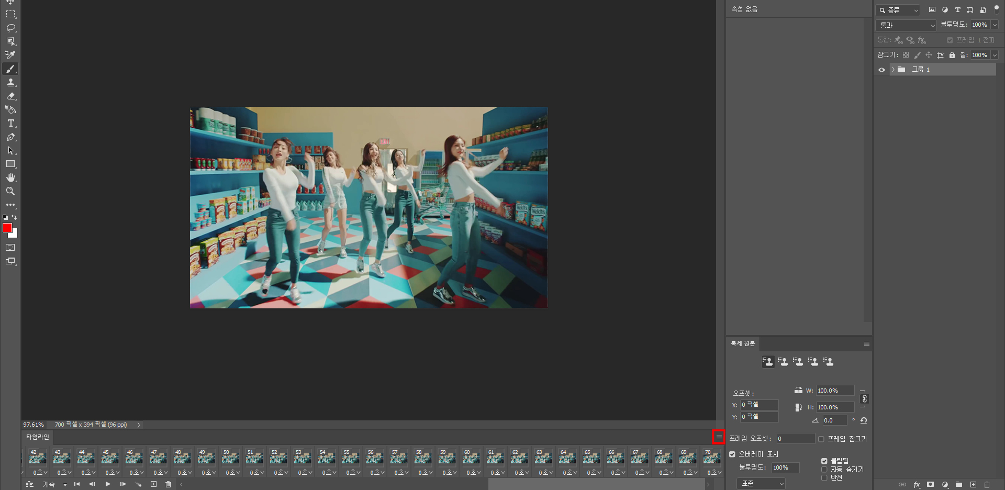Select the 타임라인 tab
Image resolution: width=1005 pixels, height=490 pixels.
click(x=38, y=437)
